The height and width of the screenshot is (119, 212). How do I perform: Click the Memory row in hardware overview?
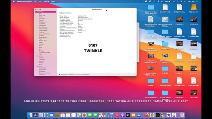[x=71, y=29]
